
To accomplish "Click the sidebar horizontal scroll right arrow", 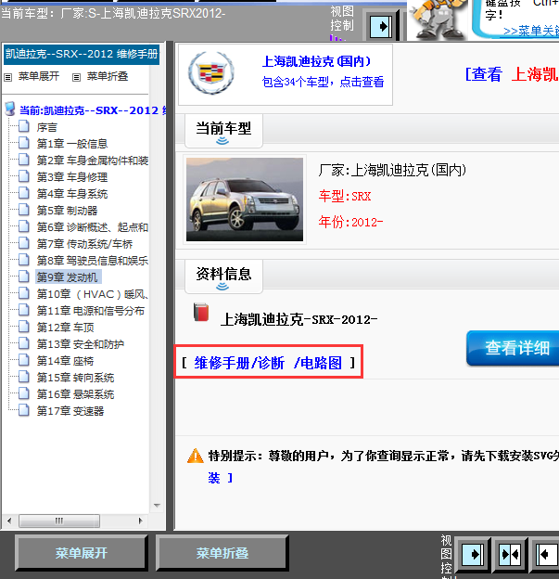I will 140,521.
